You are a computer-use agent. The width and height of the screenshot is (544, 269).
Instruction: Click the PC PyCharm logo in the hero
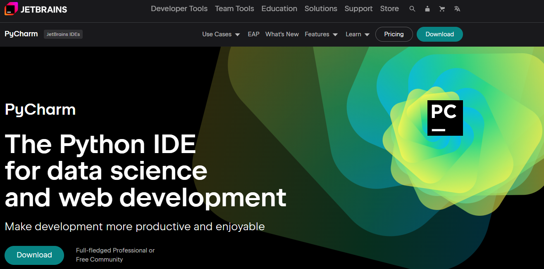click(445, 118)
